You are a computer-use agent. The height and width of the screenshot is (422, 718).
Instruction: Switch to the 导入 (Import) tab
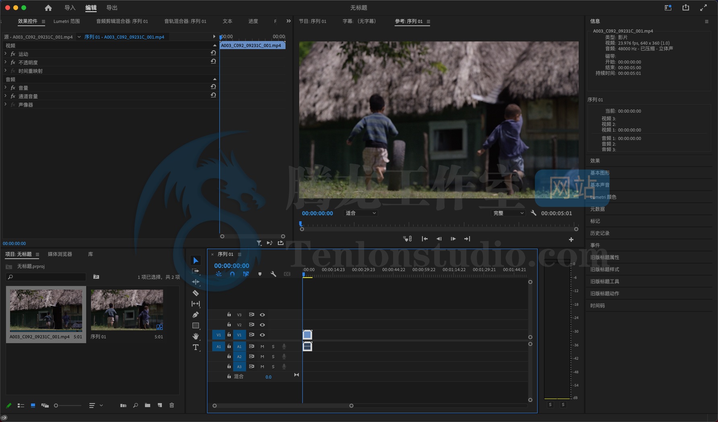pos(70,8)
